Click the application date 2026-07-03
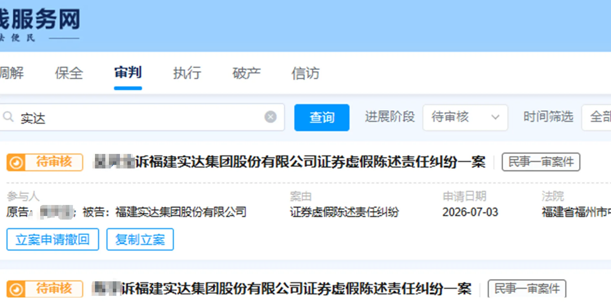Image resolution: width=611 pixels, height=302 pixels. [x=470, y=212]
